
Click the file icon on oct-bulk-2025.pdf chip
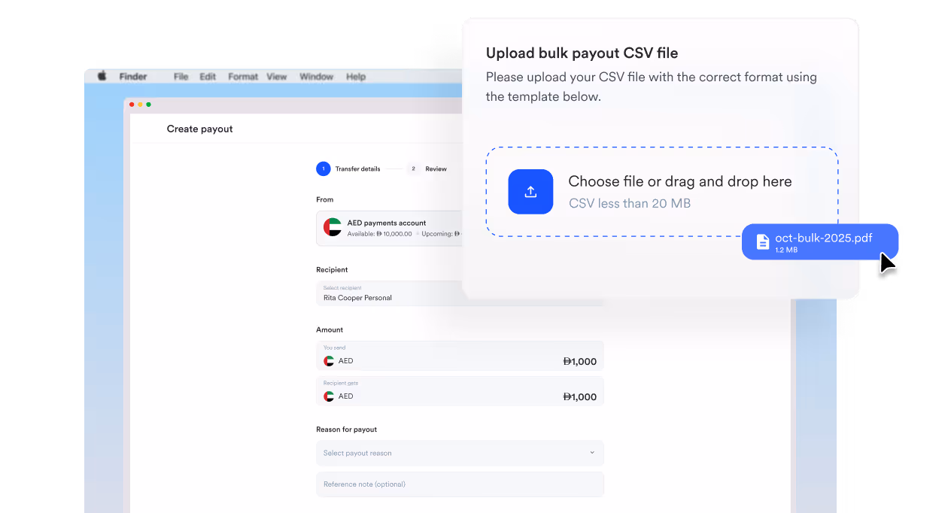(x=763, y=241)
